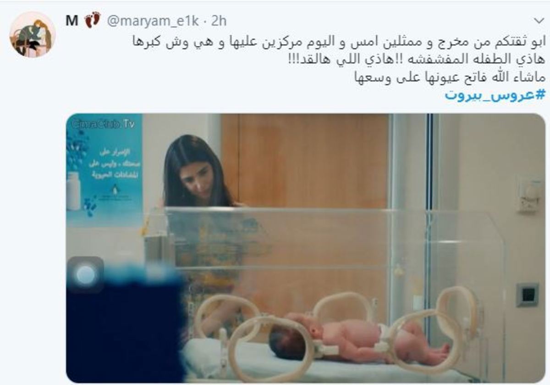Open the #عروس_بيروت hashtag
Screen dimensions: 550x385
pos(495,95)
